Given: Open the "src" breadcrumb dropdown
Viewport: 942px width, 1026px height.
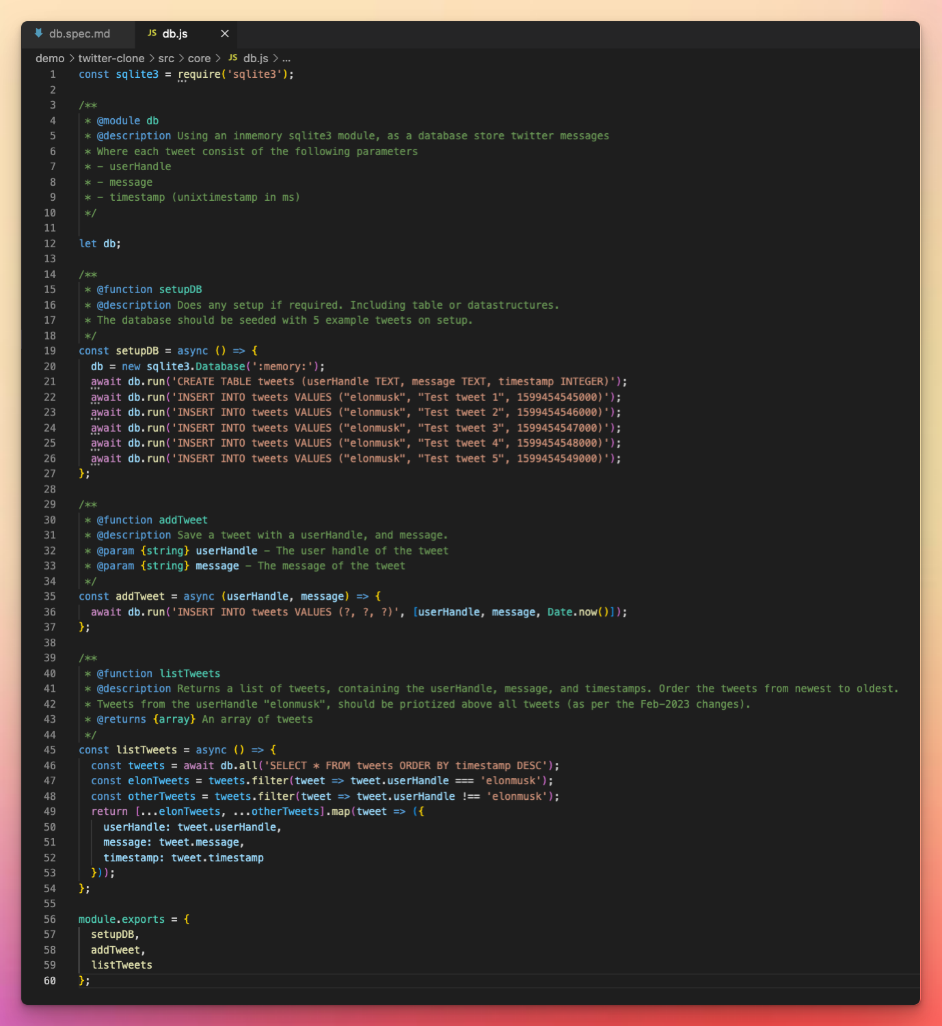Looking at the screenshot, I should (165, 58).
